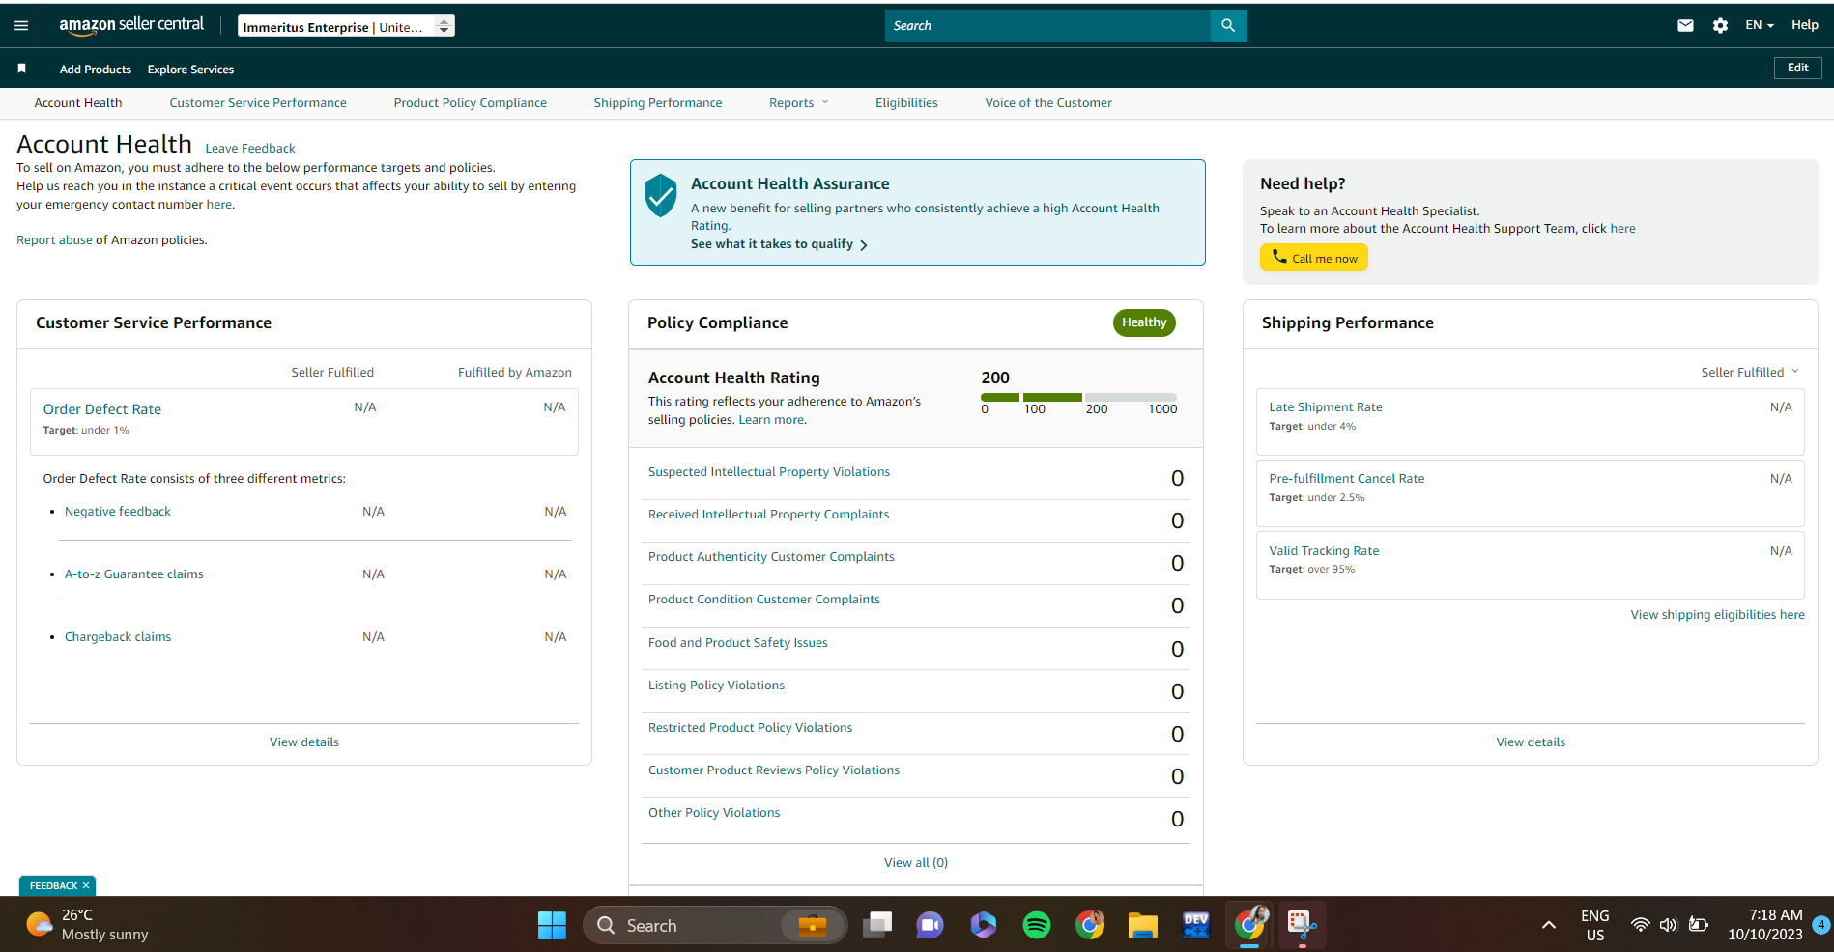Screen dimensions: 1834x952
Task: Open the Help menu
Action: click(x=1804, y=26)
